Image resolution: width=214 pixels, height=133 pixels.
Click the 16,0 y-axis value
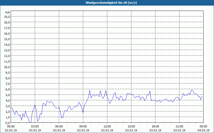point(7,34)
